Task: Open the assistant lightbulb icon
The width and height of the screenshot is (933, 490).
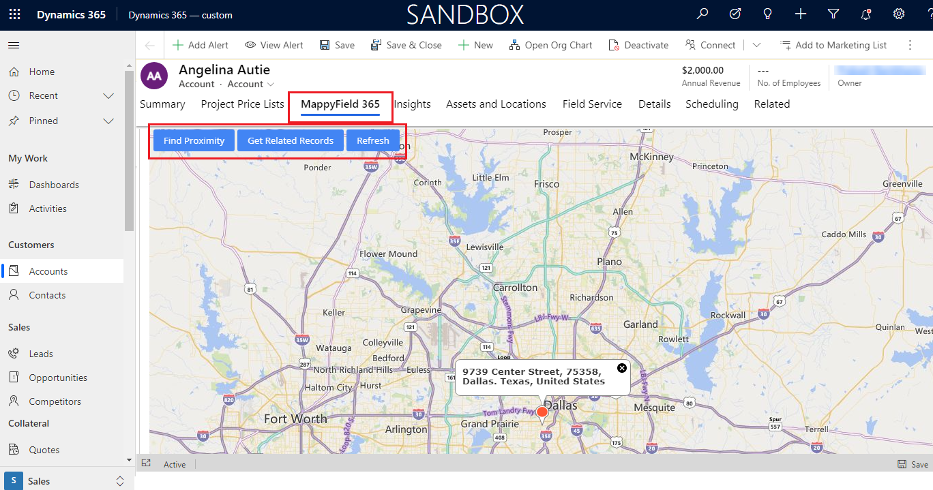Action: [768, 14]
